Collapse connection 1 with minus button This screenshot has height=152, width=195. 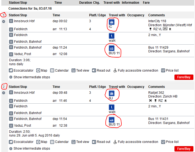coord(4,22)
